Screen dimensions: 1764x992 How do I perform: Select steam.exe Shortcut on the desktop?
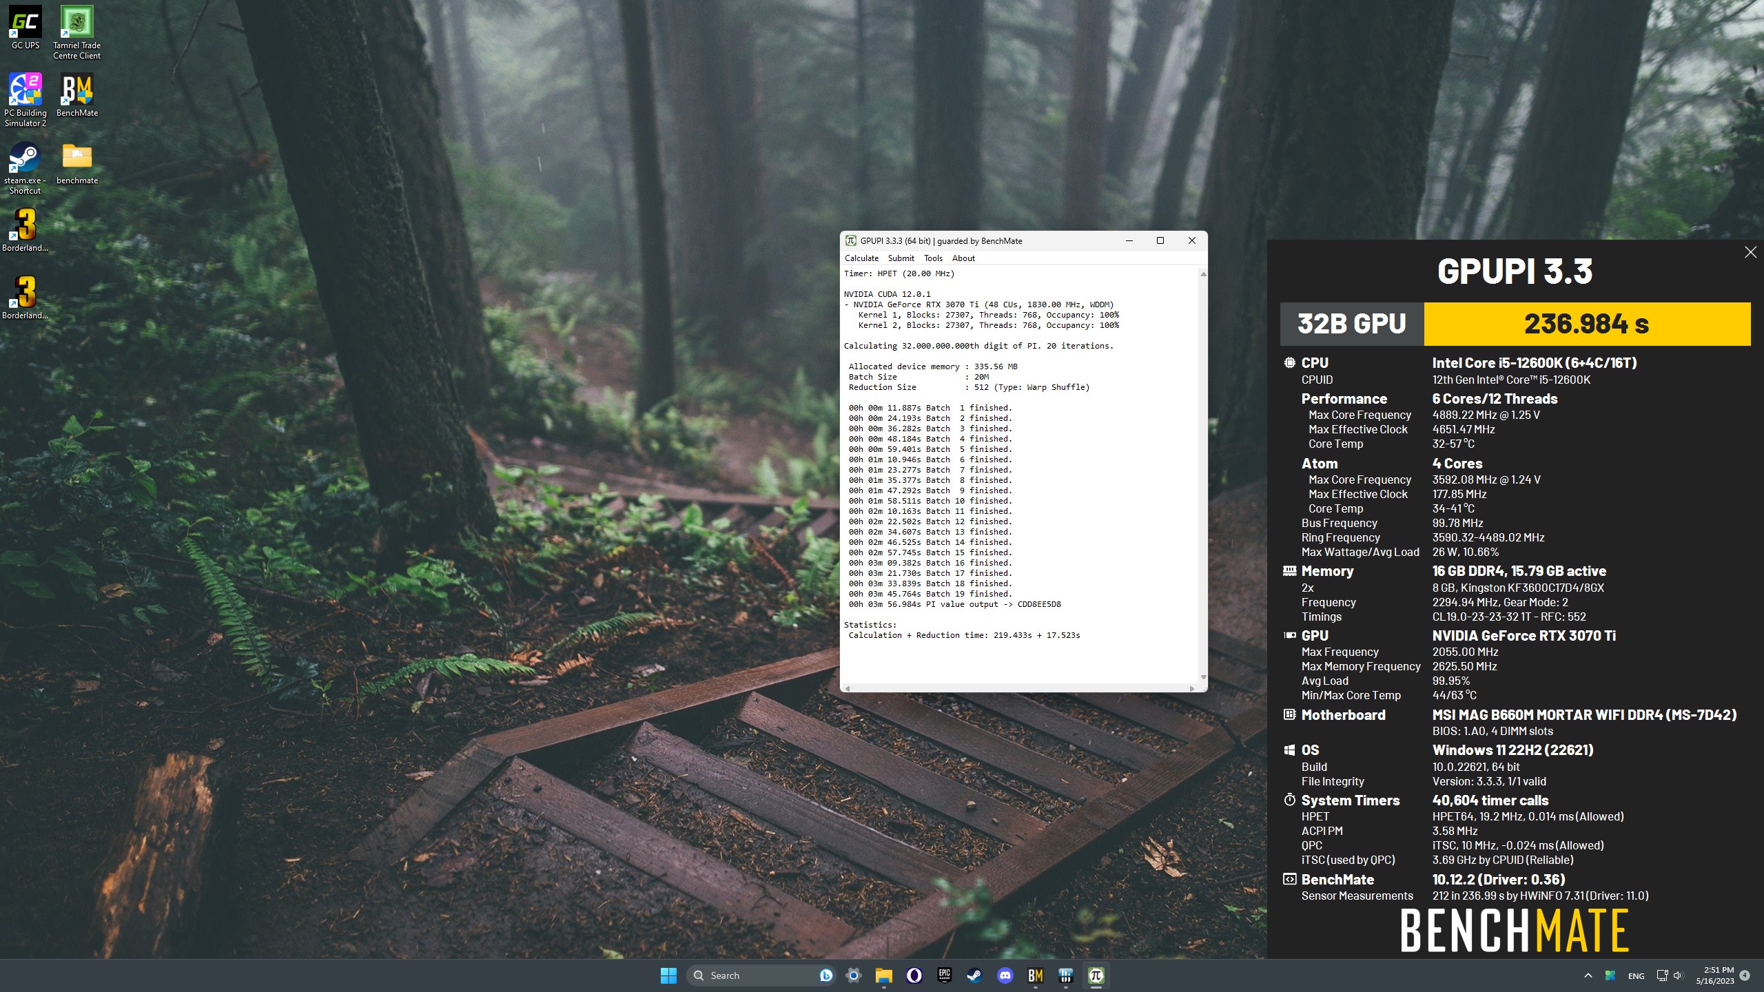pos(25,167)
